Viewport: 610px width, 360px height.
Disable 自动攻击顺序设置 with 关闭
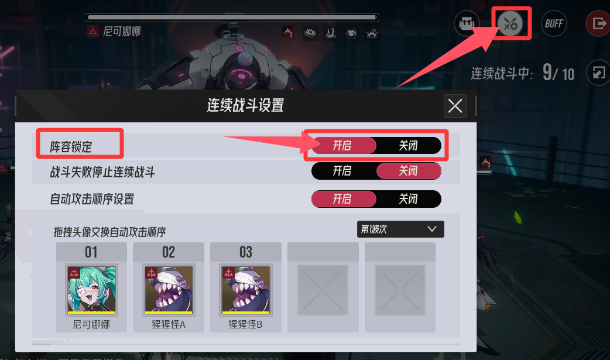(409, 199)
